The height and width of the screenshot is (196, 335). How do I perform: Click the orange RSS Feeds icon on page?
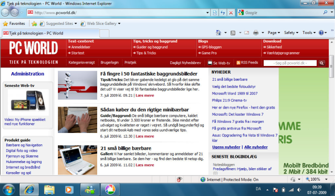pos(238,63)
